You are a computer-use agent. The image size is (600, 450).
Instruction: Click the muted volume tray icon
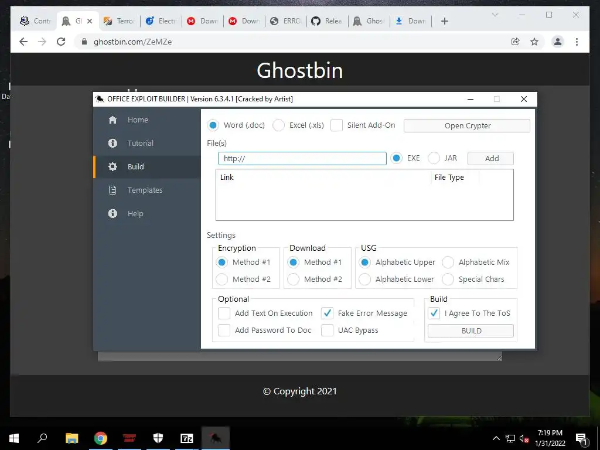[524, 438]
